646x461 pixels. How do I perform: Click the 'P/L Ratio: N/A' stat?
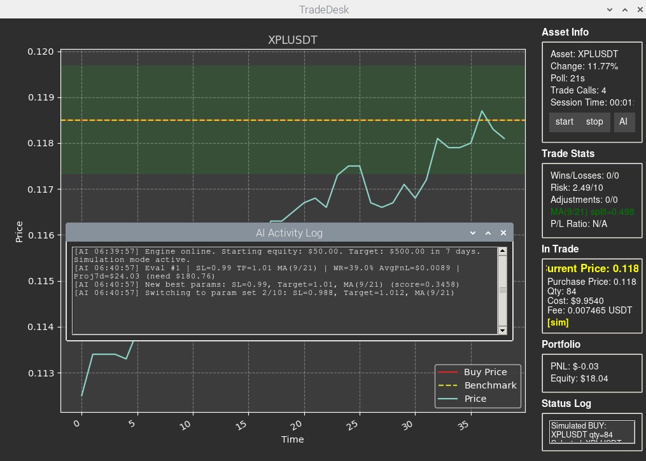coord(579,224)
